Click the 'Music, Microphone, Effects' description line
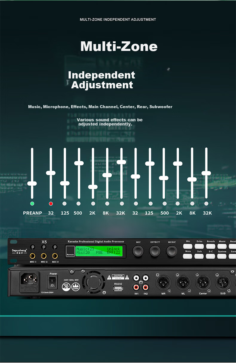This screenshot has height=363, width=236. [x=100, y=107]
